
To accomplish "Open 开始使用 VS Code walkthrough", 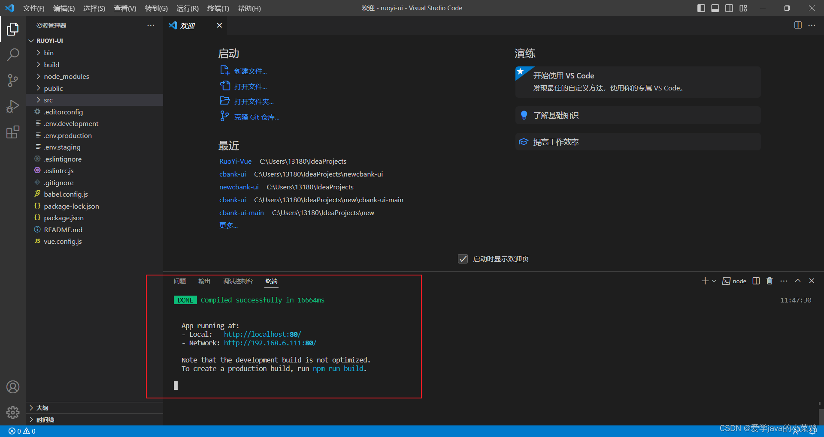I will pyautogui.click(x=638, y=81).
